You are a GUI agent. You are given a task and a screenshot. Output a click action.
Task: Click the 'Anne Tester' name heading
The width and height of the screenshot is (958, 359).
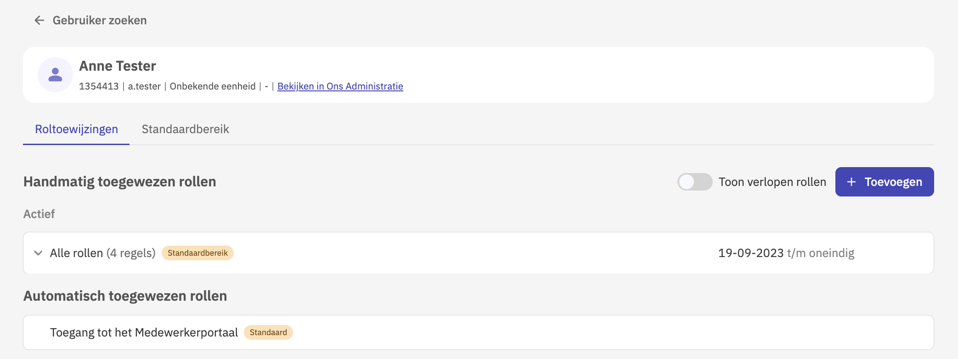pyautogui.click(x=118, y=66)
